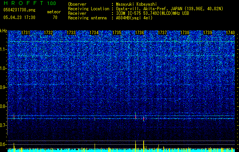Click antenna text A504HB(yagi 4el)

pos(134,18)
